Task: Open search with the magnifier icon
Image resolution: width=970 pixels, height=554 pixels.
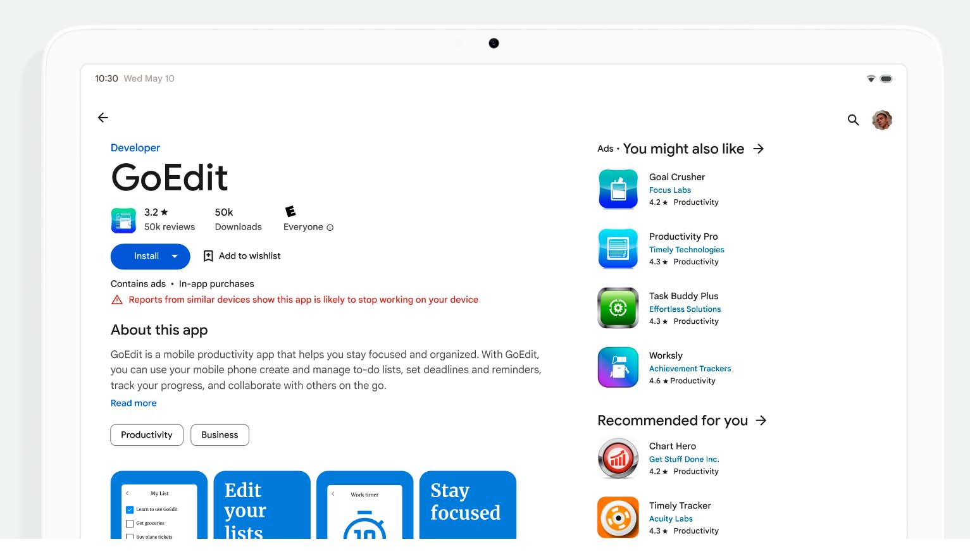Action: [853, 120]
